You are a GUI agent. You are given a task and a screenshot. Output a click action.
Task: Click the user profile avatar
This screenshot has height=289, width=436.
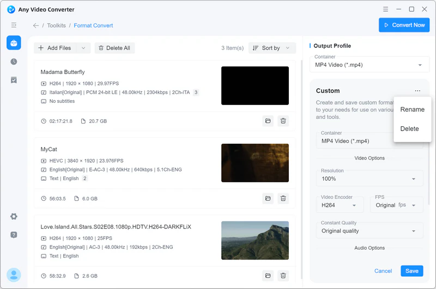click(14, 275)
